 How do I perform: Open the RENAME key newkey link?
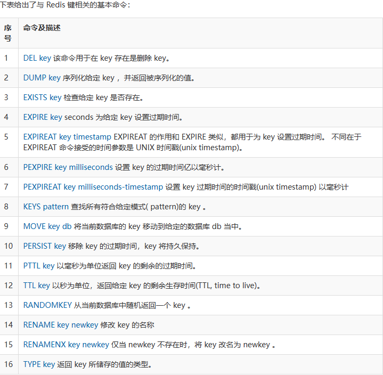60,325
